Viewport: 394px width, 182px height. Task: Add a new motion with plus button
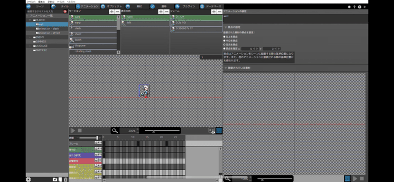pos(111,11)
